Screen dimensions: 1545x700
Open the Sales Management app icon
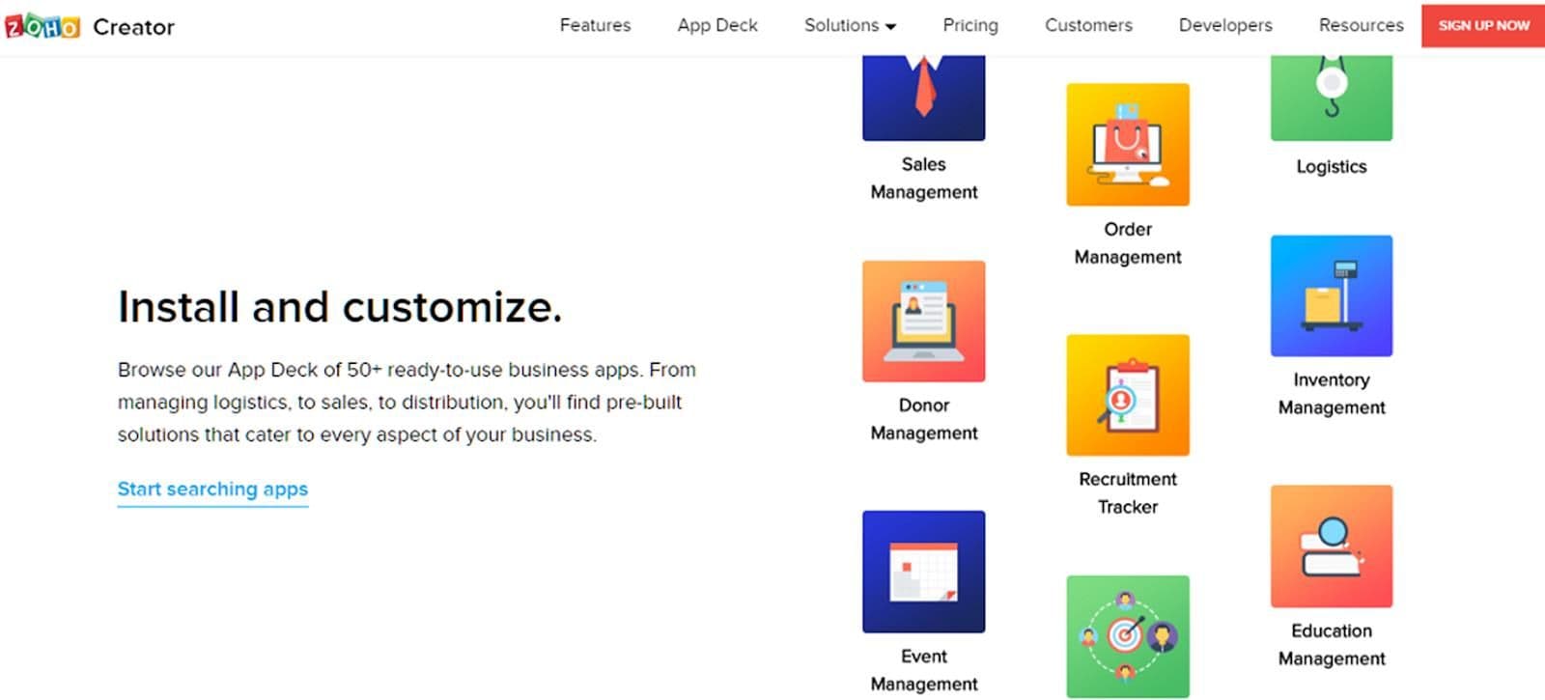923,98
